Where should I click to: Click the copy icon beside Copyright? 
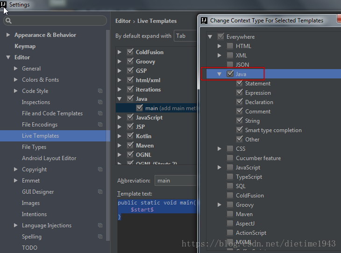point(100,169)
